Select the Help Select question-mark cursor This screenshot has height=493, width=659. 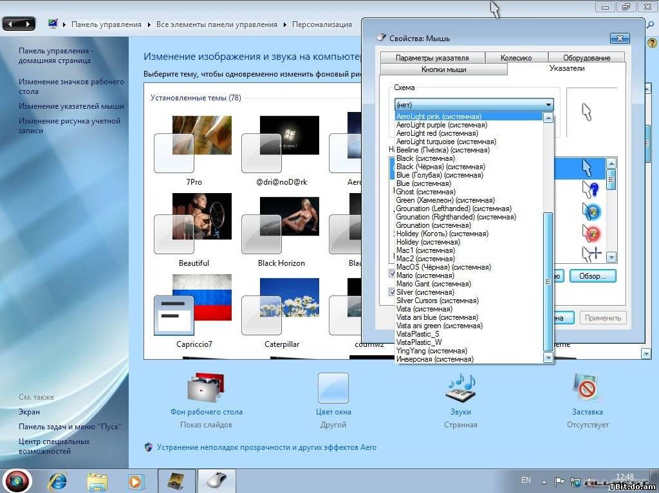tap(591, 190)
